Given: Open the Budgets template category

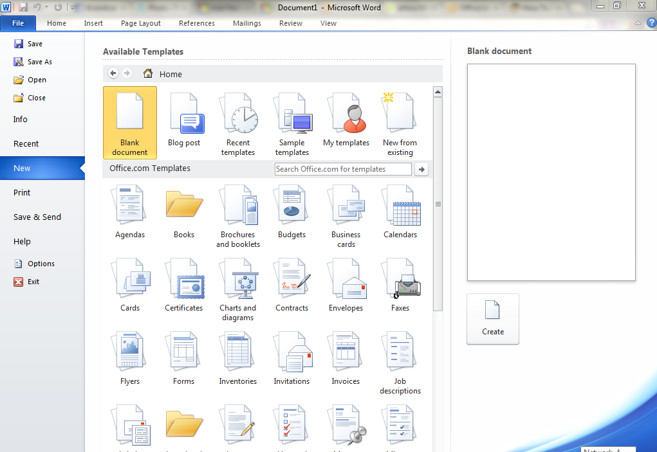Looking at the screenshot, I should (x=292, y=206).
